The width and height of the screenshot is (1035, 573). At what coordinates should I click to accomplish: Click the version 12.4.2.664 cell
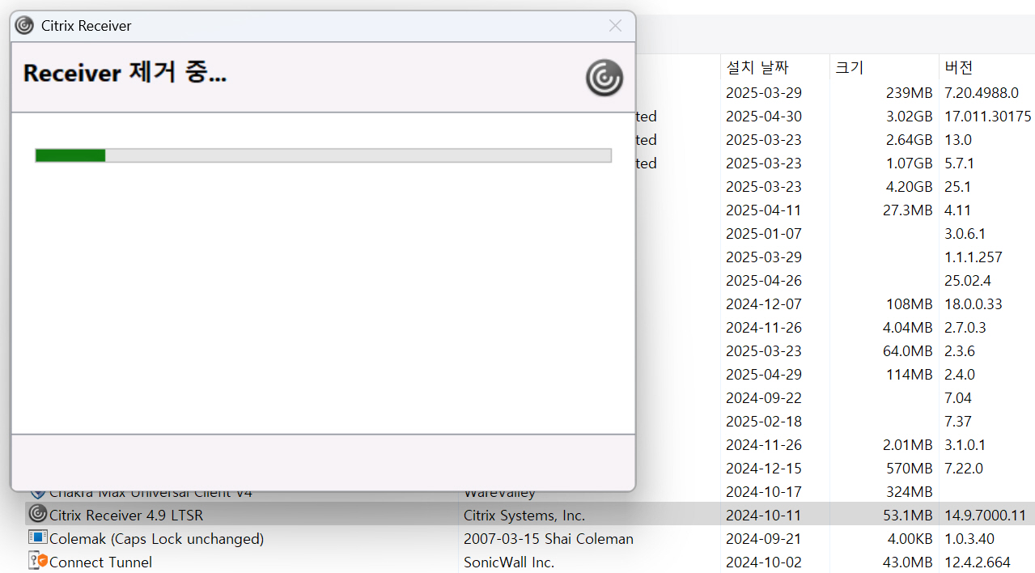pyautogui.click(x=977, y=562)
